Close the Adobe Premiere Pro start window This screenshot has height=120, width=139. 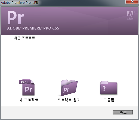(x=132, y=2)
